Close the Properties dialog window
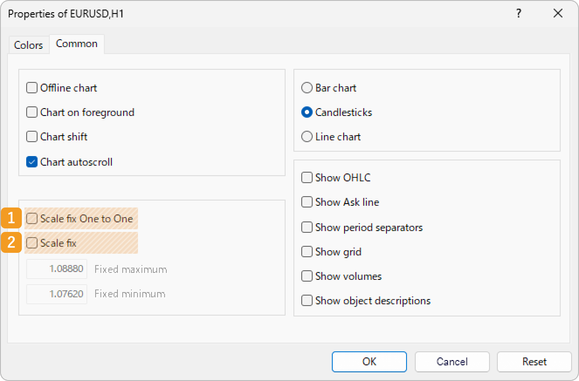579x381 pixels. point(558,14)
